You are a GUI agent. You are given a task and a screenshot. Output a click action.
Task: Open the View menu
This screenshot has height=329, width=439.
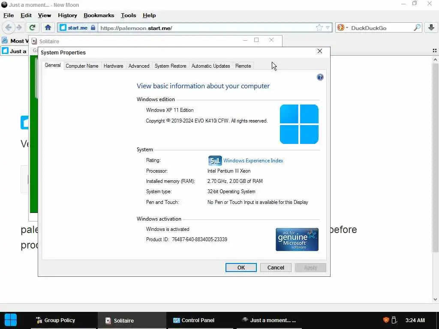45,15
